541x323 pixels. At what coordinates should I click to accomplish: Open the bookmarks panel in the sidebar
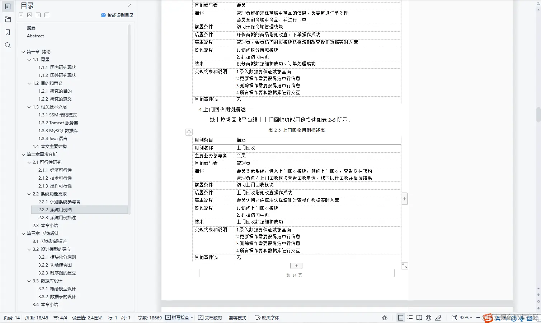coord(8,32)
